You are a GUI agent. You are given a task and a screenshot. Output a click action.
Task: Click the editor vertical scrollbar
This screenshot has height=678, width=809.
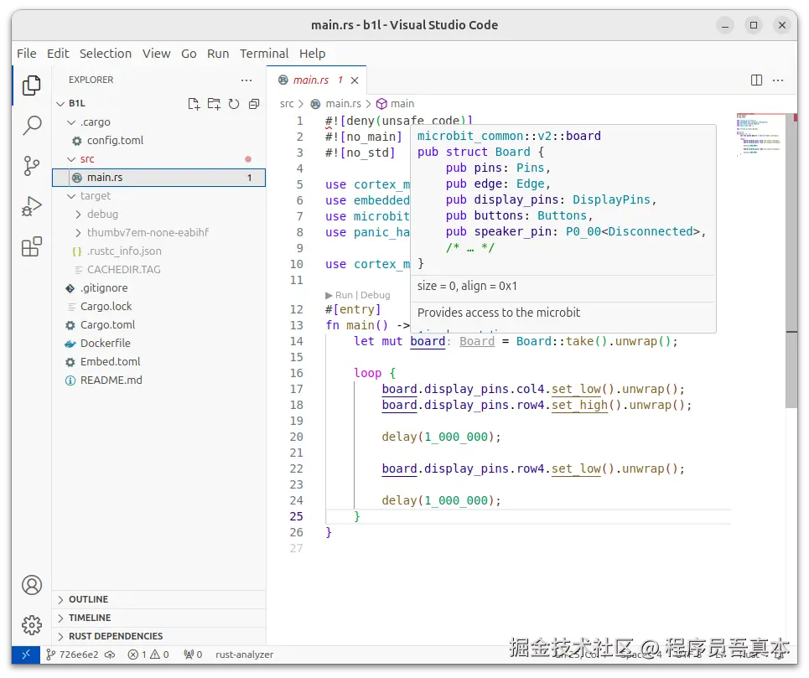click(791, 261)
